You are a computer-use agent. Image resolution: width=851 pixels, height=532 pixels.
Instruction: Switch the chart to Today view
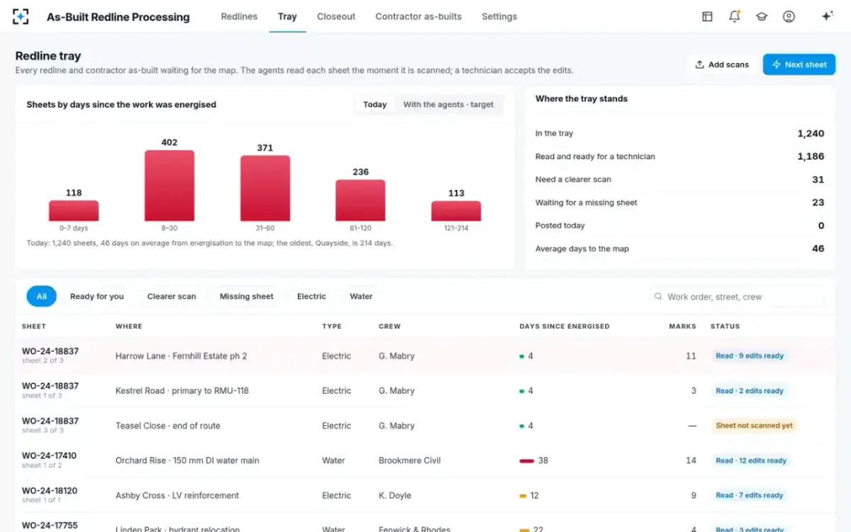click(375, 104)
